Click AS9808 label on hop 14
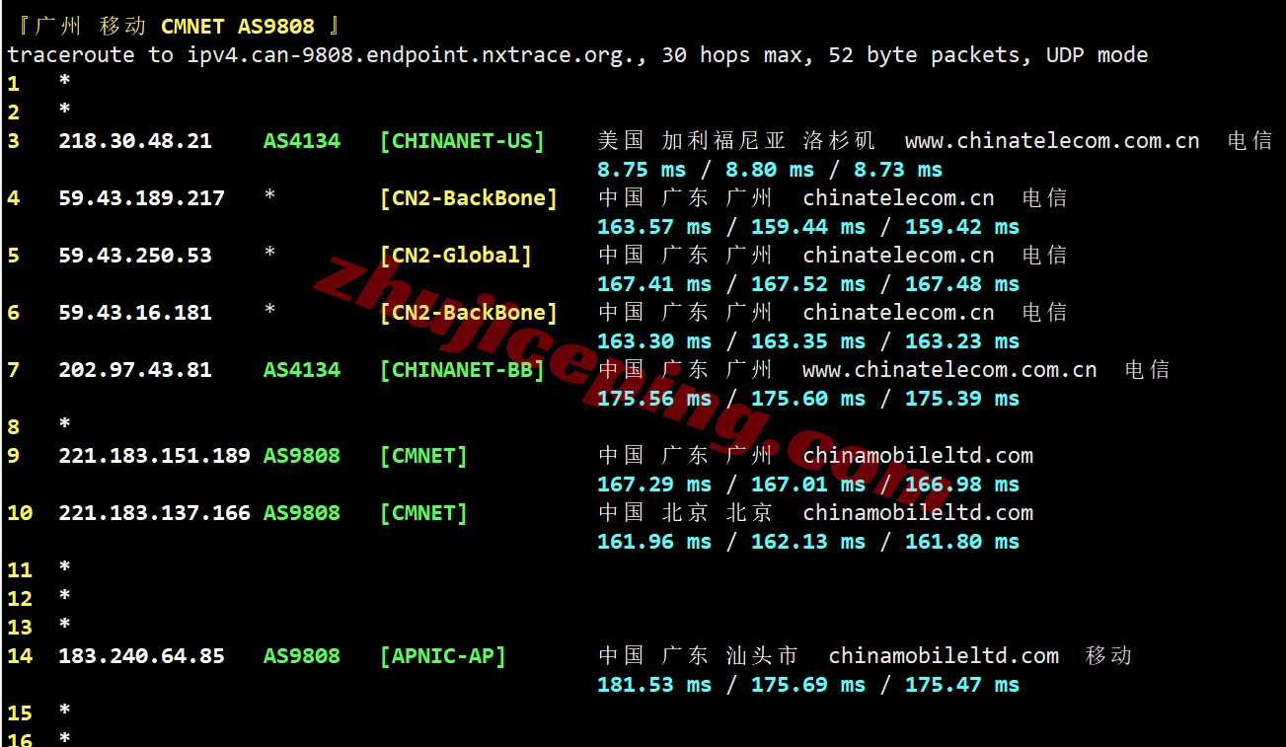1286x747 pixels. coord(302,656)
